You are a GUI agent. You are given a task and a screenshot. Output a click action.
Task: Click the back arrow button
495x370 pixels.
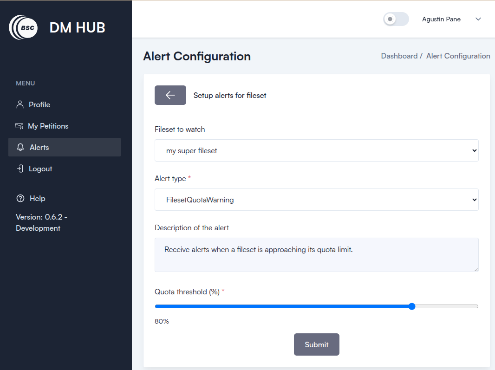click(170, 95)
